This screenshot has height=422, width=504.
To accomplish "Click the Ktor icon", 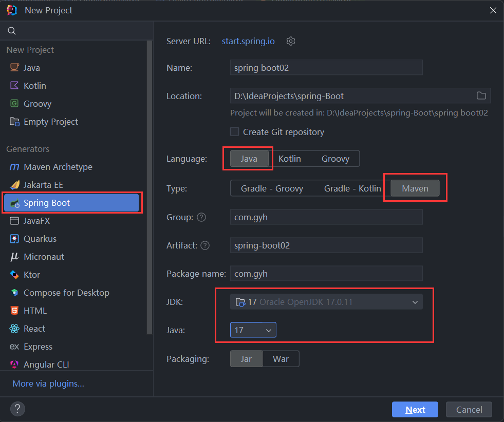I will click(x=14, y=275).
